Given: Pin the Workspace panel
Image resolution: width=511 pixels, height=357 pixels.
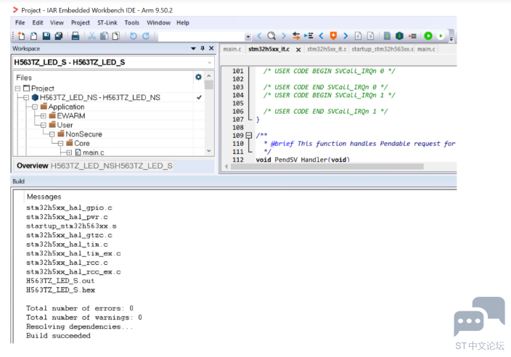Looking at the screenshot, I should coord(203,48).
